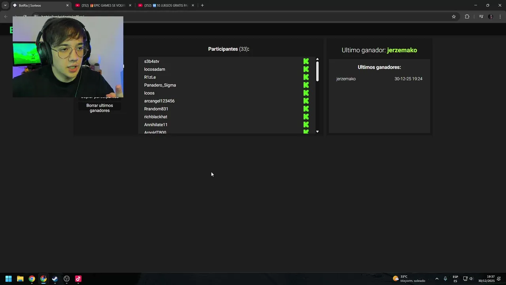Click the participants list scrollbar thumb
506x285 pixels.
click(317, 72)
